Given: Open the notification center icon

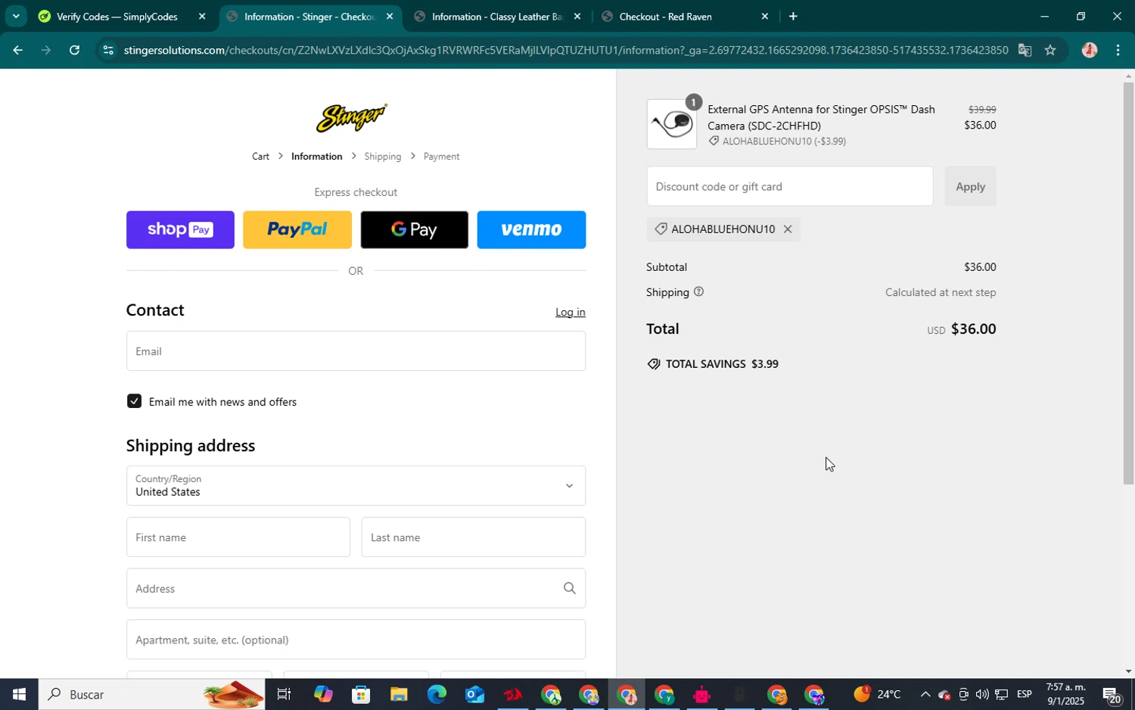Looking at the screenshot, I should pos(1112,694).
